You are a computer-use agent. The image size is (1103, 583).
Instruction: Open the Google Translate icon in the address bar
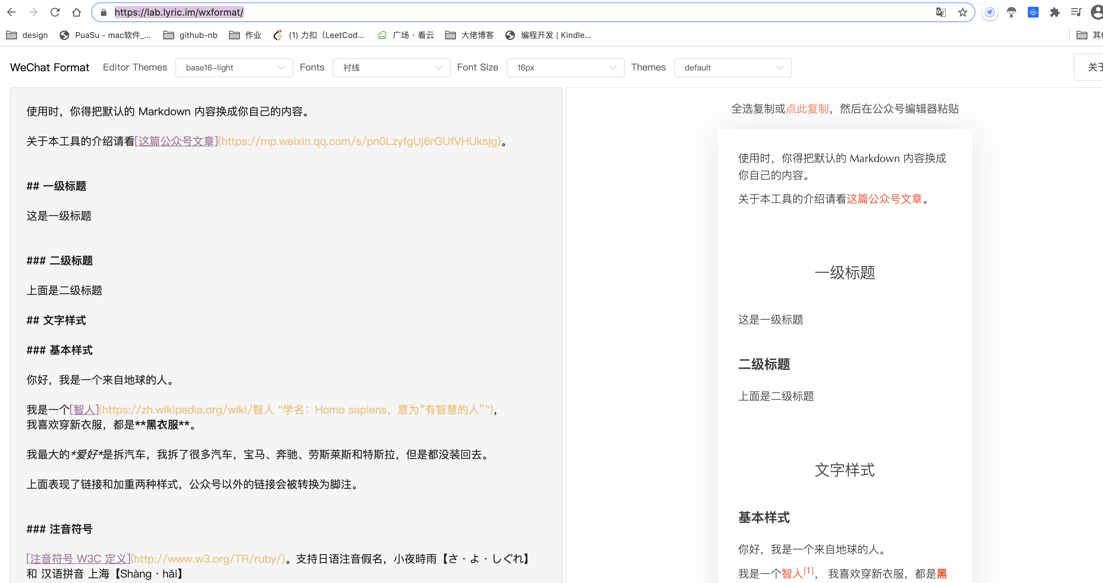click(941, 12)
